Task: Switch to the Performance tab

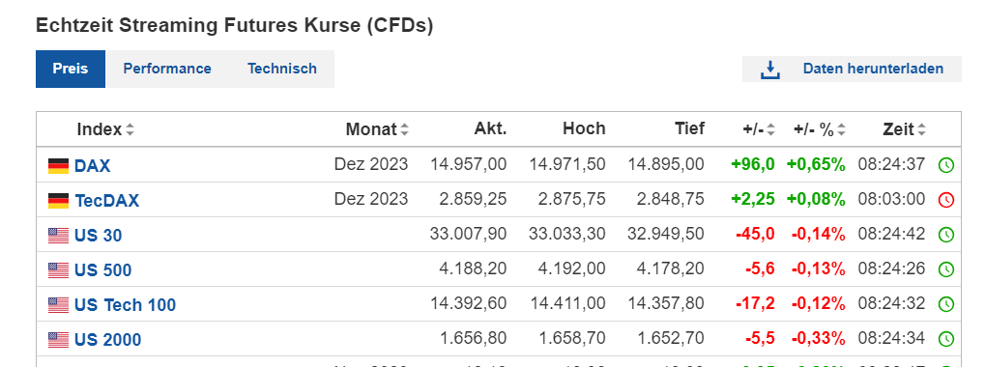Action: tap(167, 69)
